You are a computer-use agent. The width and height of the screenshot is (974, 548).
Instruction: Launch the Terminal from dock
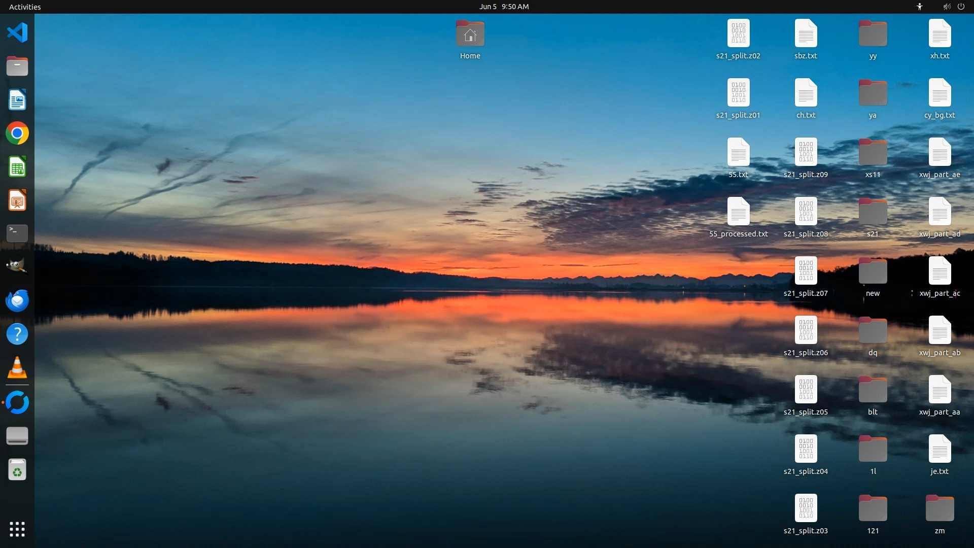(x=17, y=233)
